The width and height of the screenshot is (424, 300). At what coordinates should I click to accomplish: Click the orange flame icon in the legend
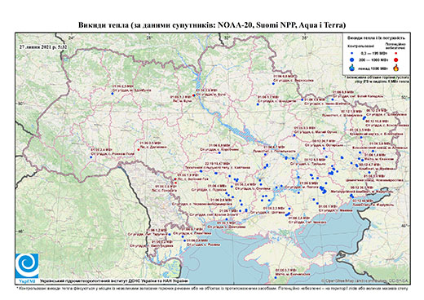tap(395, 68)
